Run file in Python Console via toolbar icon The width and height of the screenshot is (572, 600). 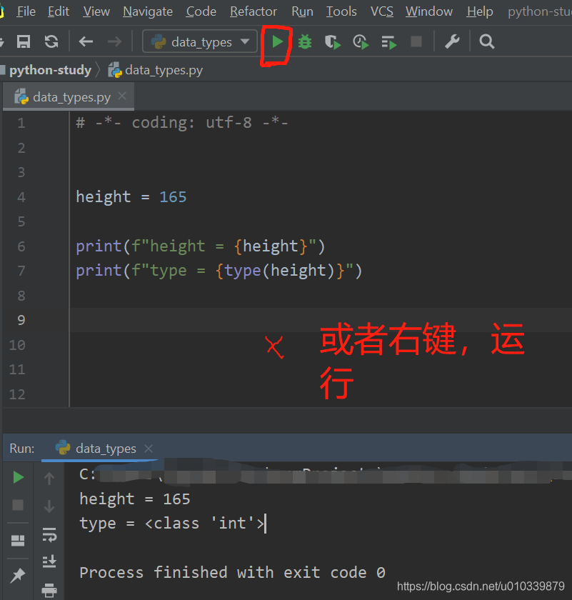pyautogui.click(x=388, y=41)
